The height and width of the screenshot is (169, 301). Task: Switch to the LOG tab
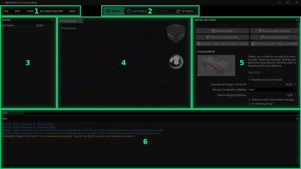[x=4, y=113]
